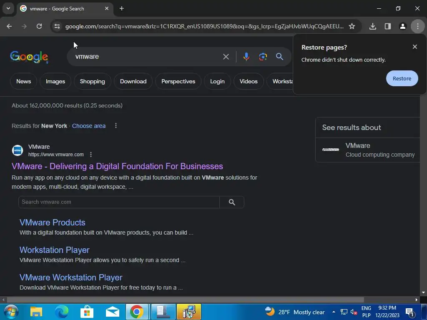427x320 pixels.
Task: Click the Chrome taskbar icon
Action: tap(137, 312)
